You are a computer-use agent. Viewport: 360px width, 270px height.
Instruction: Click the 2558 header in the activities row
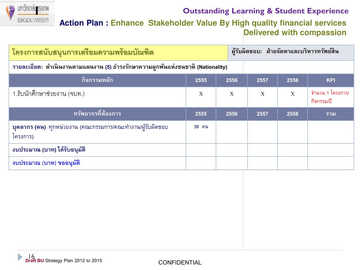coord(292,80)
